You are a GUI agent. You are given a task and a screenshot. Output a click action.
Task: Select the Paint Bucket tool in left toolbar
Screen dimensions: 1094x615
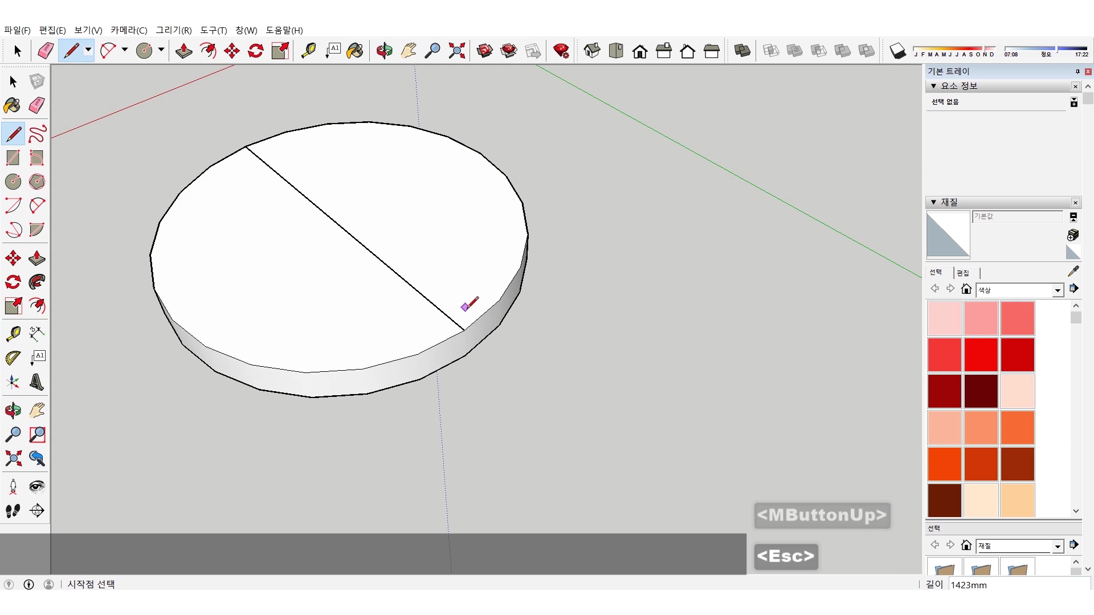point(13,105)
